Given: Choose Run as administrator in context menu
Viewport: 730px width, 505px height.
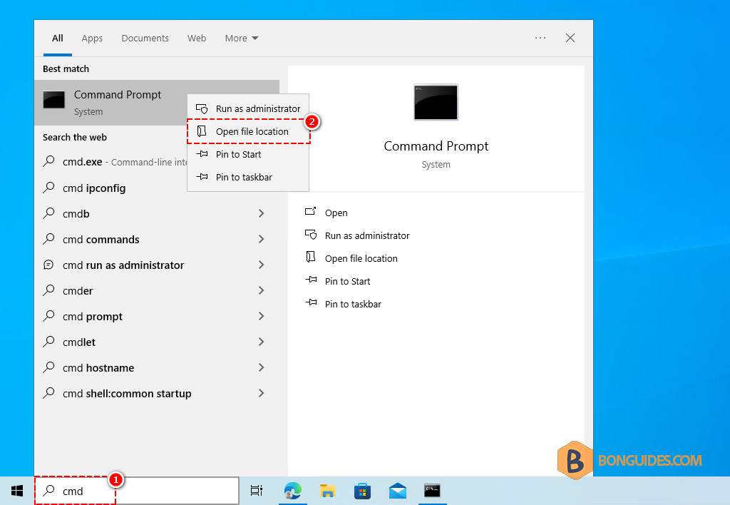Looking at the screenshot, I should (248, 108).
